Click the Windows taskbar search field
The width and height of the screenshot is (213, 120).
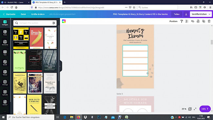tap(30, 117)
